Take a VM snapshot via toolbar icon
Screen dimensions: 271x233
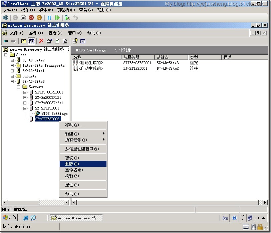[x=67, y=18]
